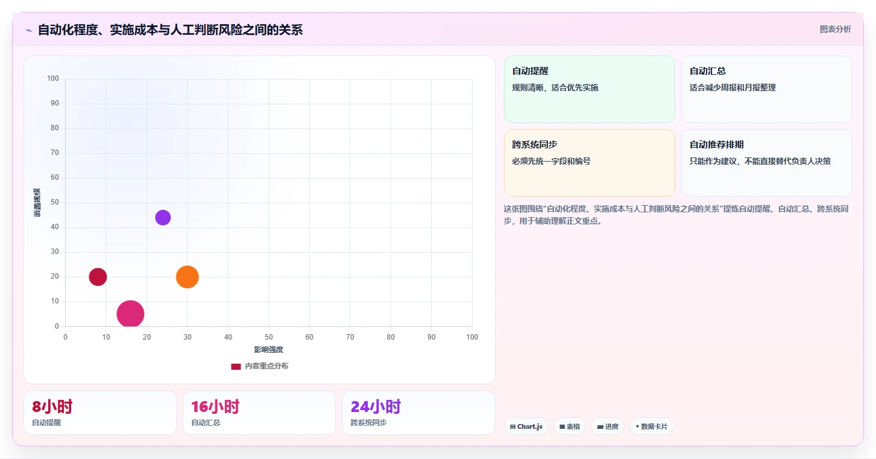Click the 影响强度 x-axis title
The height and width of the screenshot is (459, 876).
(x=268, y=349)
